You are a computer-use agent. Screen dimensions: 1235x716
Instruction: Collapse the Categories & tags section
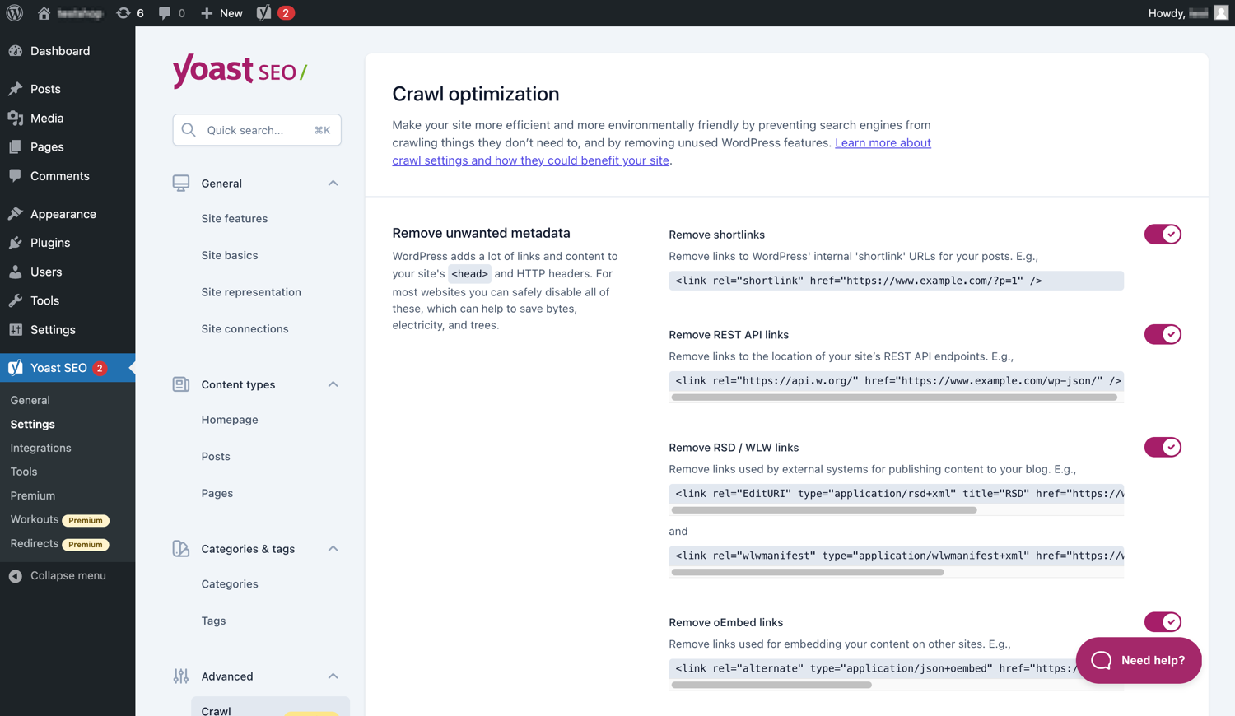(333, 548)
